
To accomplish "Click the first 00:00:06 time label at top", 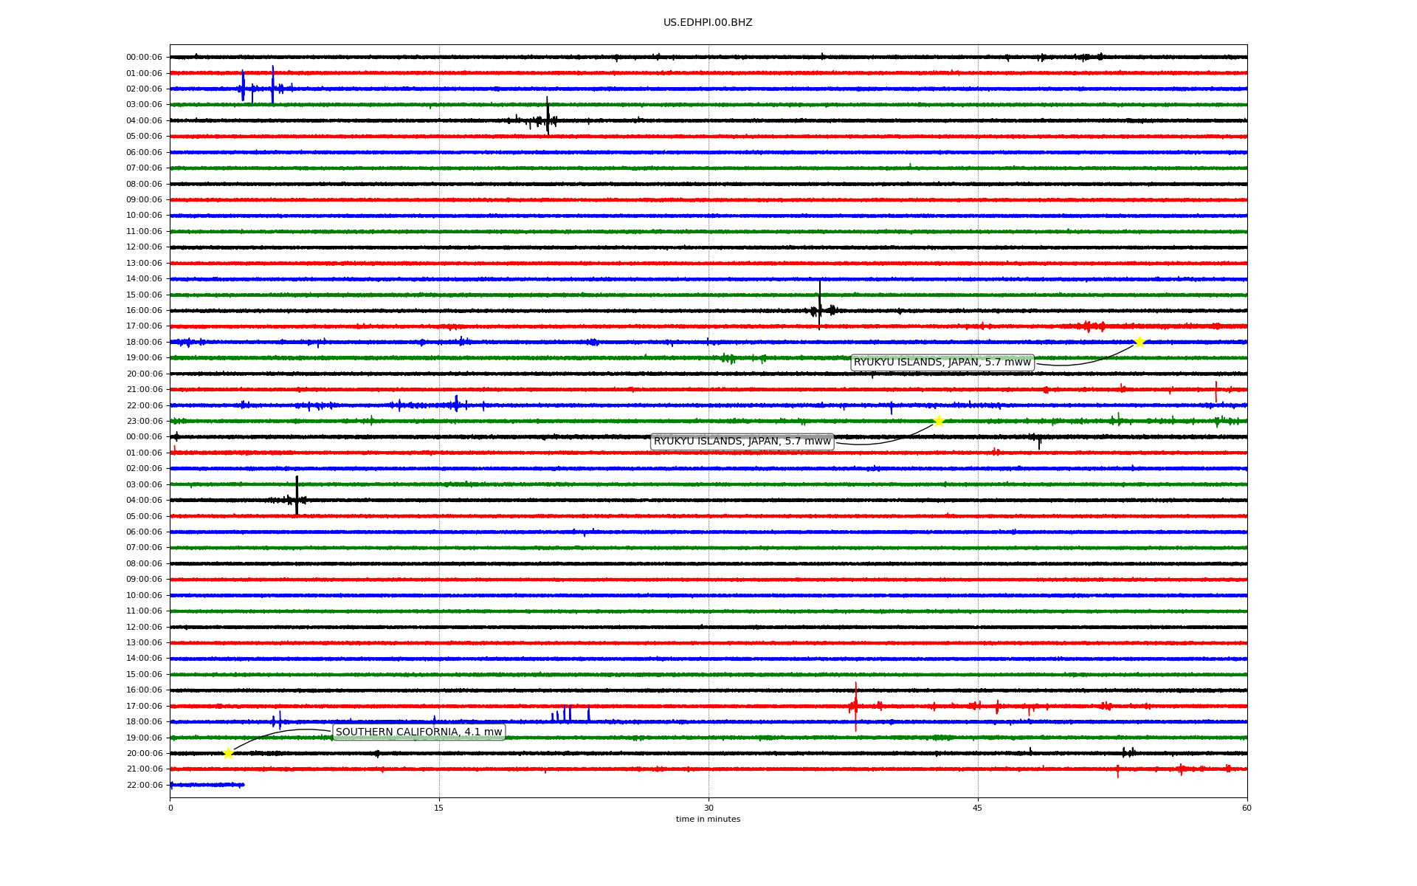I will [144, 58].
